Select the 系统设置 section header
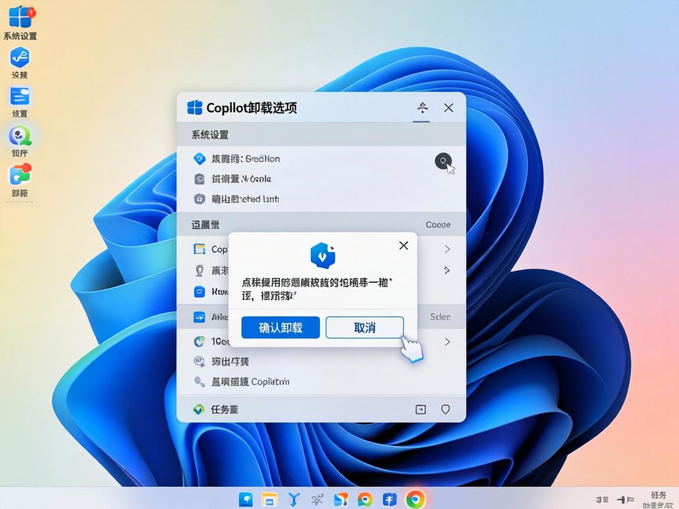The width and height of the screenshot is (679, 509). pyautogui.click(x=210, y=135)
